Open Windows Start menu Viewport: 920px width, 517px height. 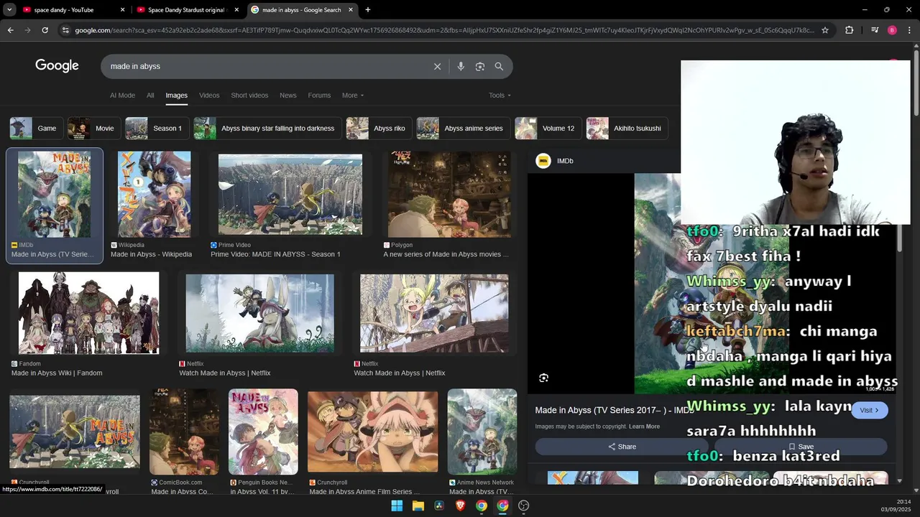coord(397,506)
